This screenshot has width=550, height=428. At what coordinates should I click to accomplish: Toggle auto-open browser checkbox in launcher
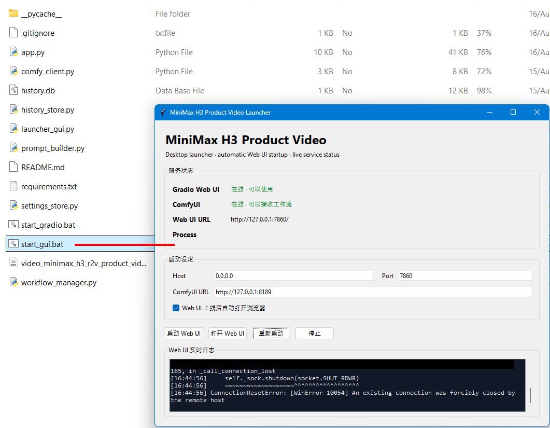176,308
